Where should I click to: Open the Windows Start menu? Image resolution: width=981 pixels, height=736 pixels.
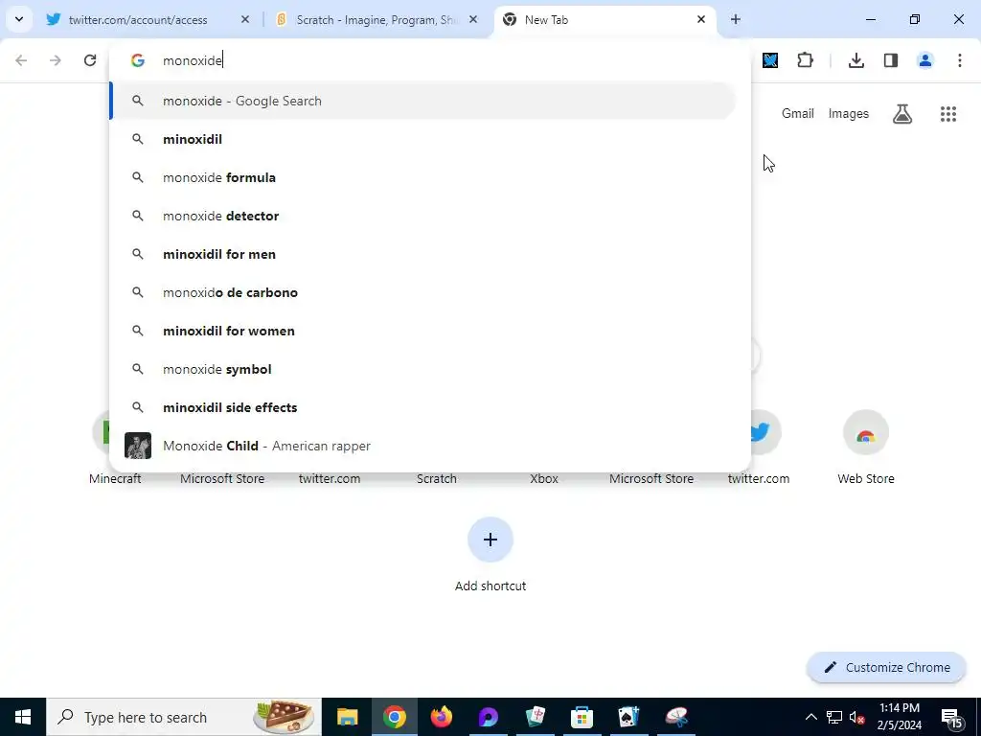click(23, 717)
